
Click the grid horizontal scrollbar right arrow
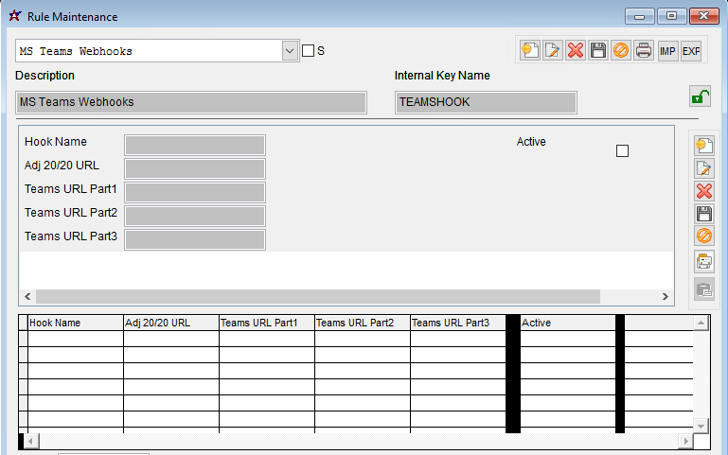[x=685, y=441]
